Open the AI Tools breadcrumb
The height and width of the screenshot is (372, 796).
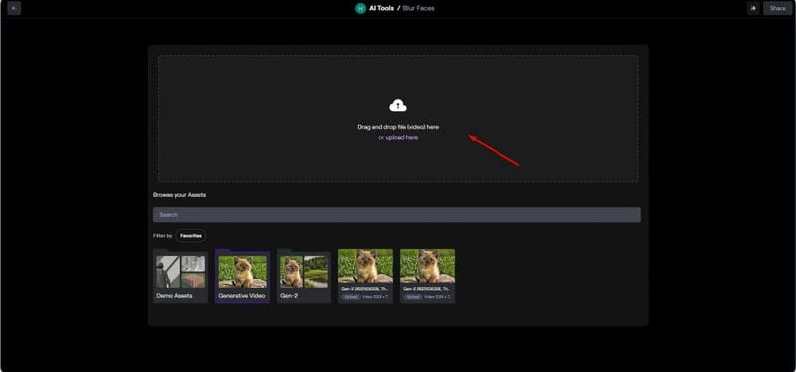[x=381, y=8]
